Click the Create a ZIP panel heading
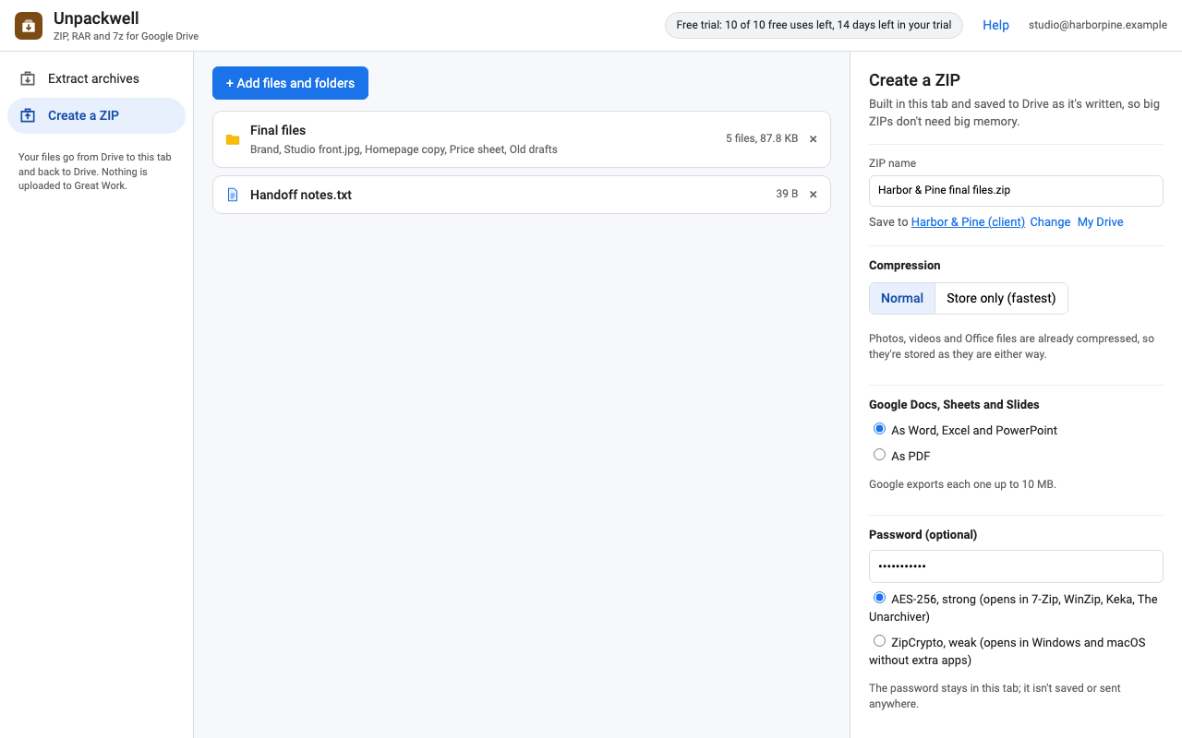Image resolution: width=1182 pixels, height=738 pixels. click(x=915, y=80)
